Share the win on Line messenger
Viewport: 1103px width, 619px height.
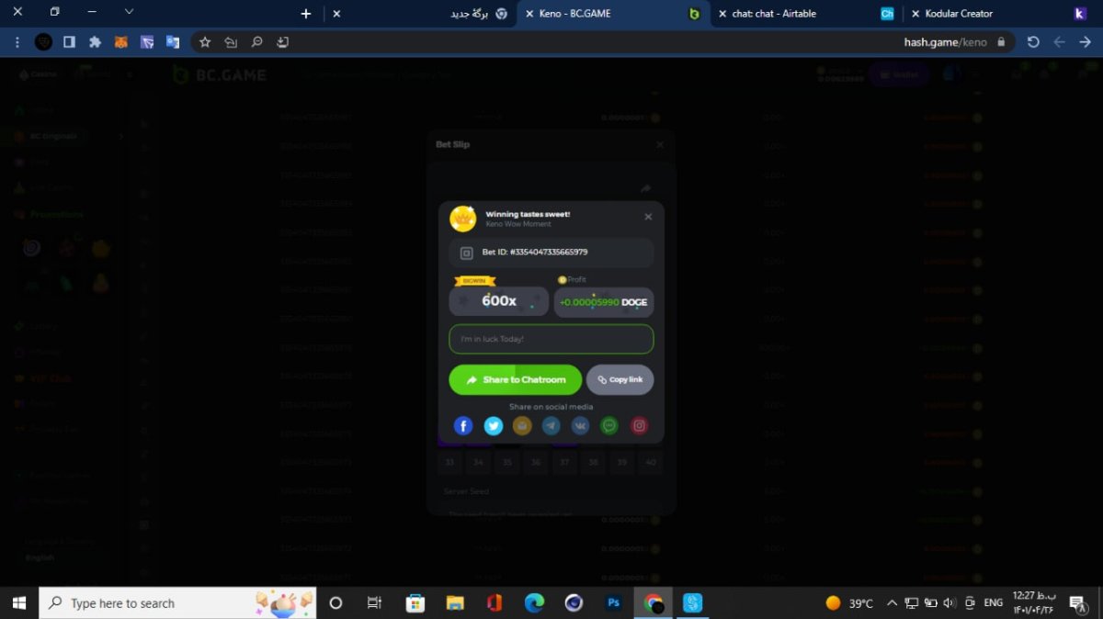pyautogui.click(x=609, y=425)
